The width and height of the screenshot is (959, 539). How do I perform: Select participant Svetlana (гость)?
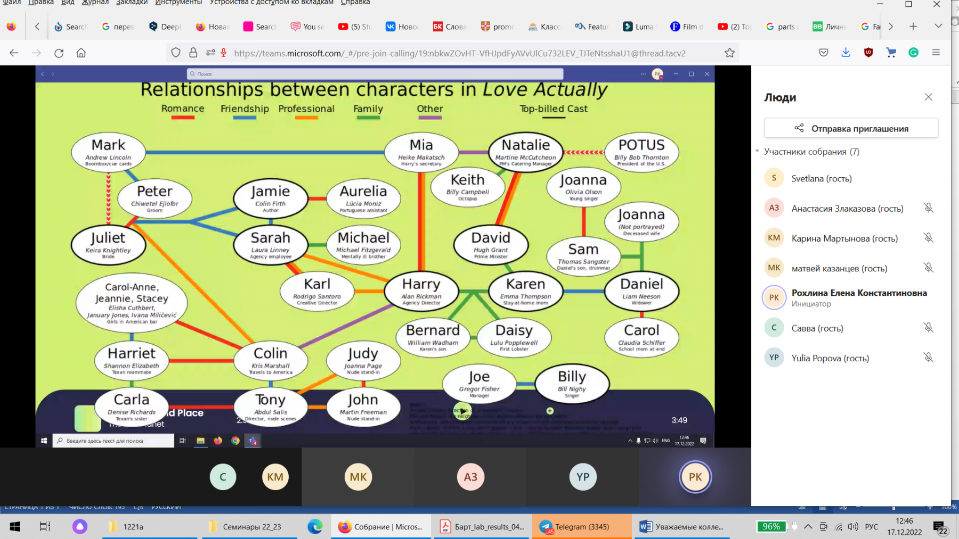click(x=821, y=178)
